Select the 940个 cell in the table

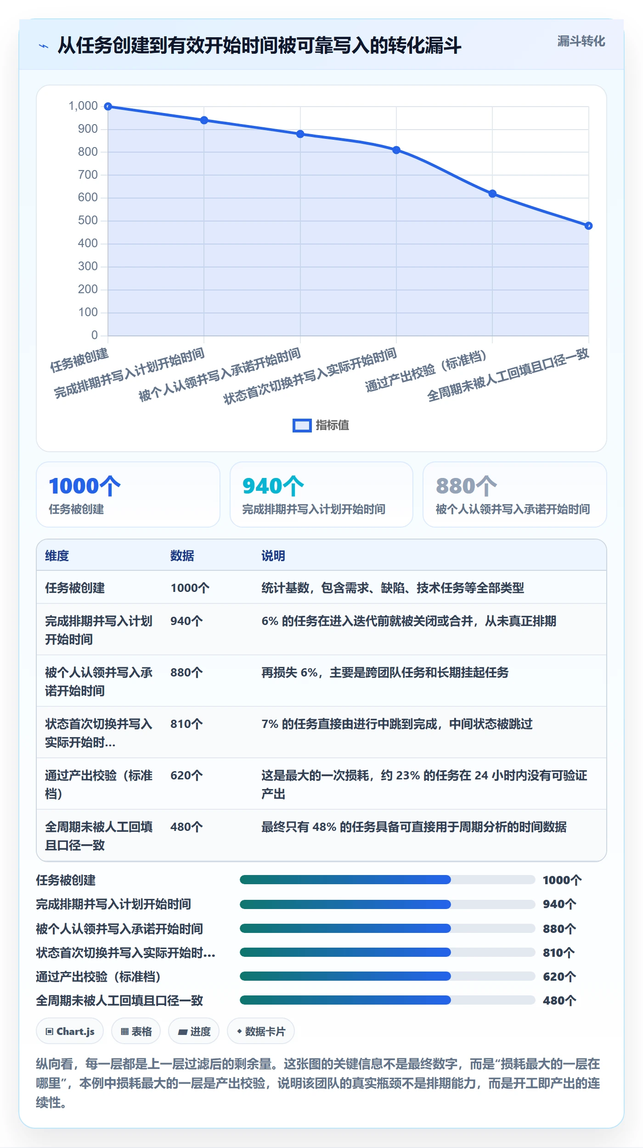(x=186, y=621)
